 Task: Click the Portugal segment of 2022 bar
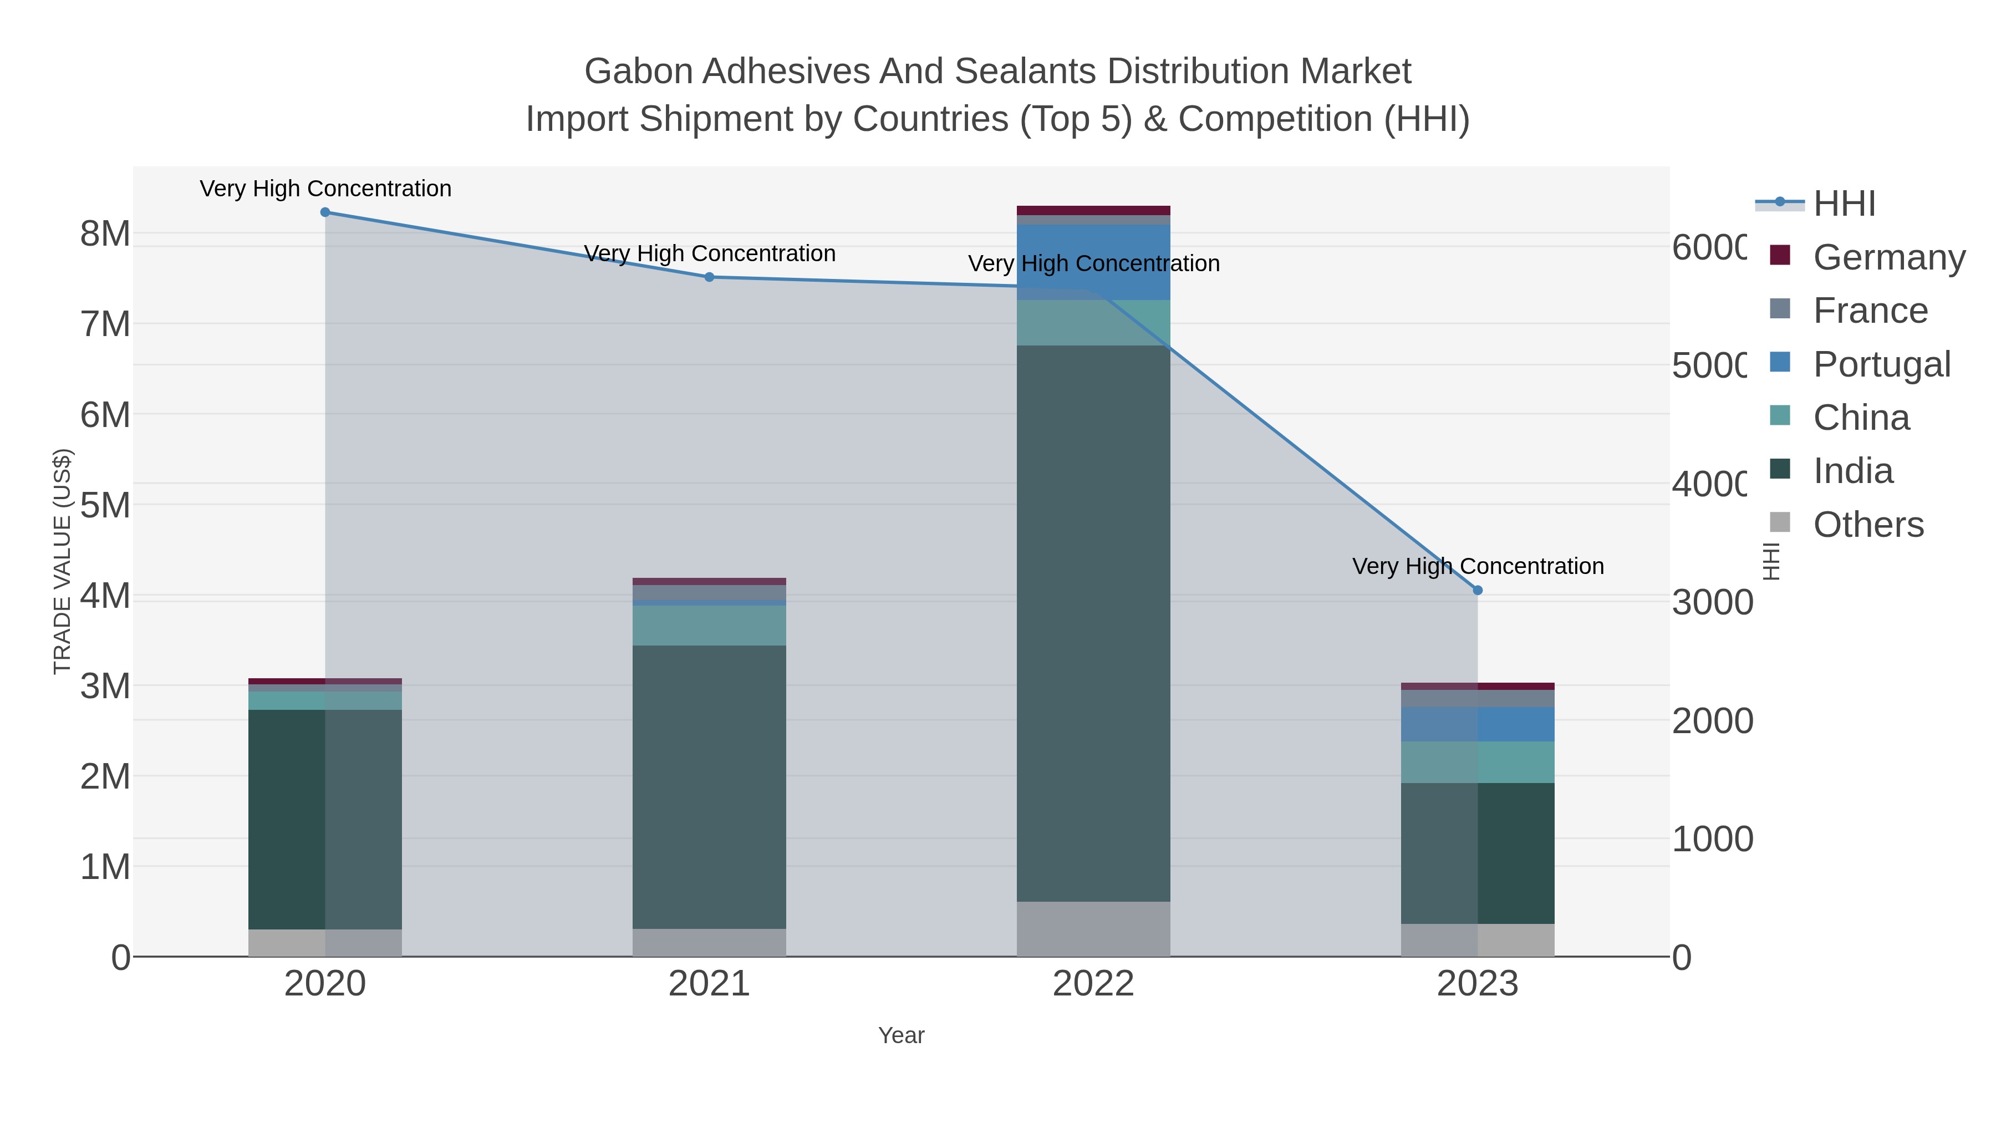(x=1093, y=263)
